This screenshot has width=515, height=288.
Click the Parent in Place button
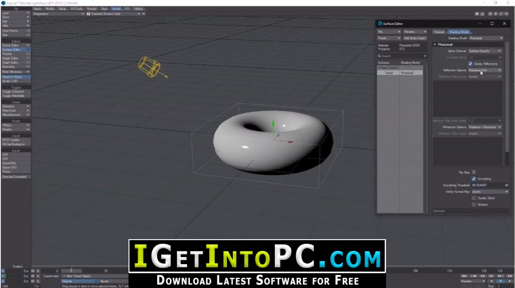(x=16, y=77)
